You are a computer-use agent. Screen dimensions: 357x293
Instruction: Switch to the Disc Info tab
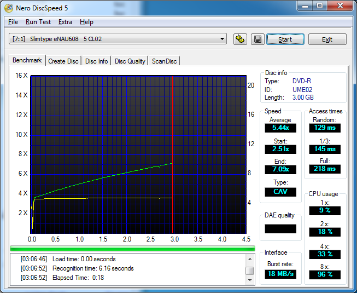click(97, 61)
